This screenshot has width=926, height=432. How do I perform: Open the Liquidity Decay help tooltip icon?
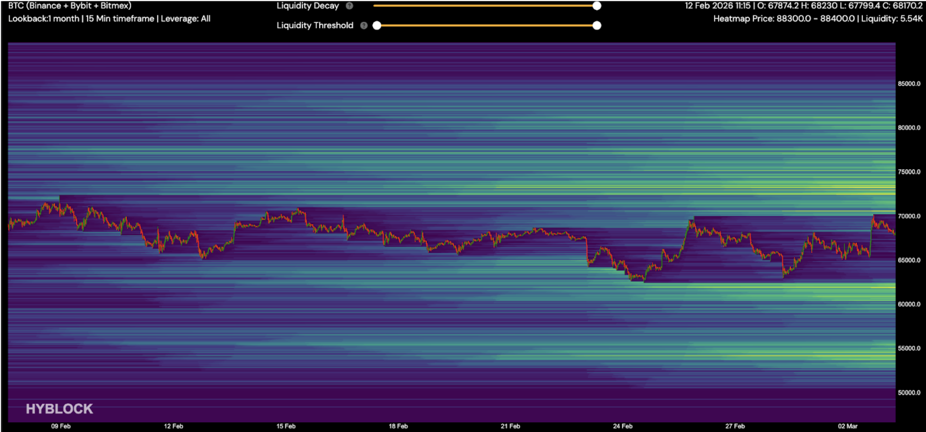[349, 6]
